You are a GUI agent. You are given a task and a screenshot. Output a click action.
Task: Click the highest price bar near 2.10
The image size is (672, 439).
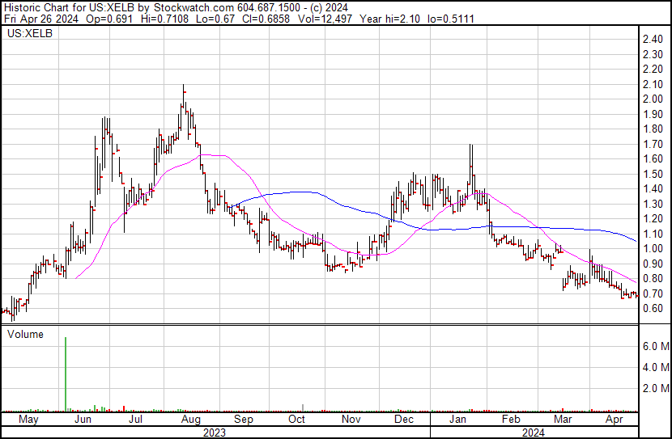click(183, 87)
